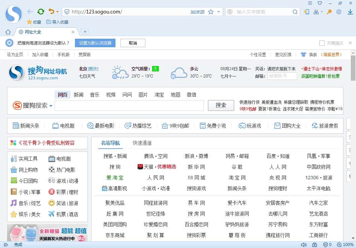Open 最新电影 film reel shortcut
Screen dimensions: 356x248
(x=101, y=126)
